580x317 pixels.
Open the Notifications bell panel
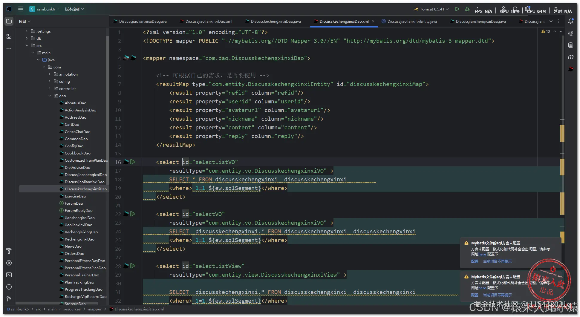[571, 21]
